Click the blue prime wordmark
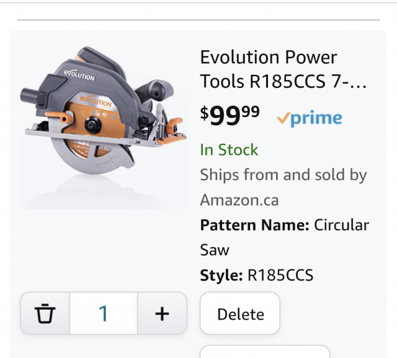The width and height of the screenshot is (397, 358). click(x=316, y=118)
